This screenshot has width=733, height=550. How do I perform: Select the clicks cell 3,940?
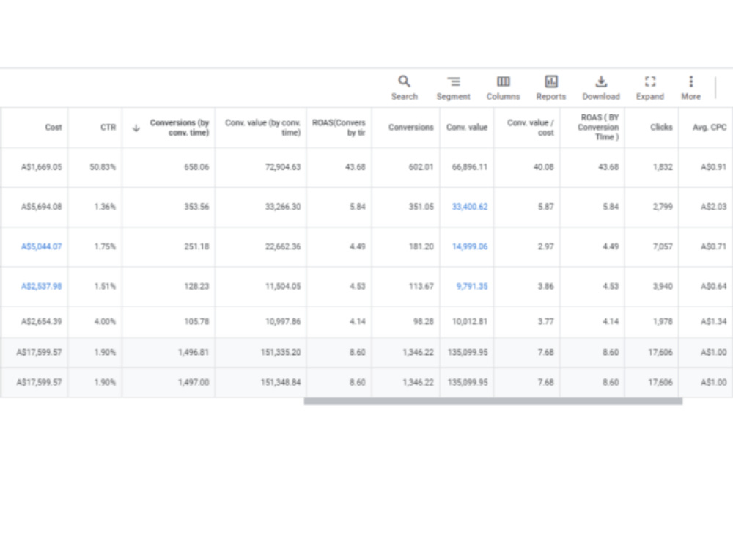pyautogui.click(x=663, y=286)
